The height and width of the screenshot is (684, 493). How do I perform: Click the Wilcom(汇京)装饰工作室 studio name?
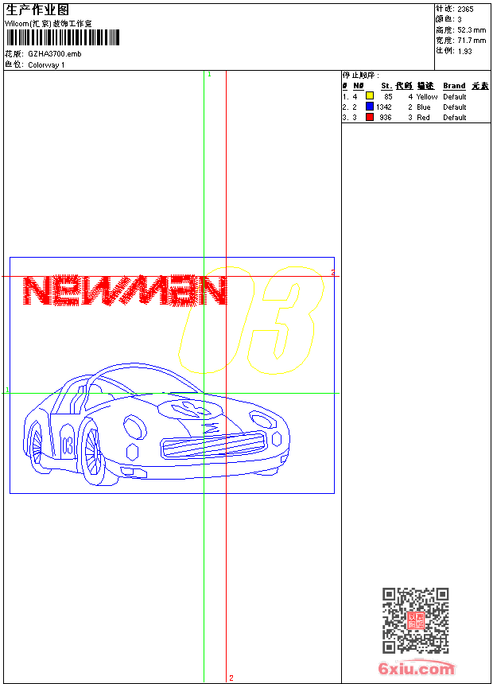click(49, 24)
